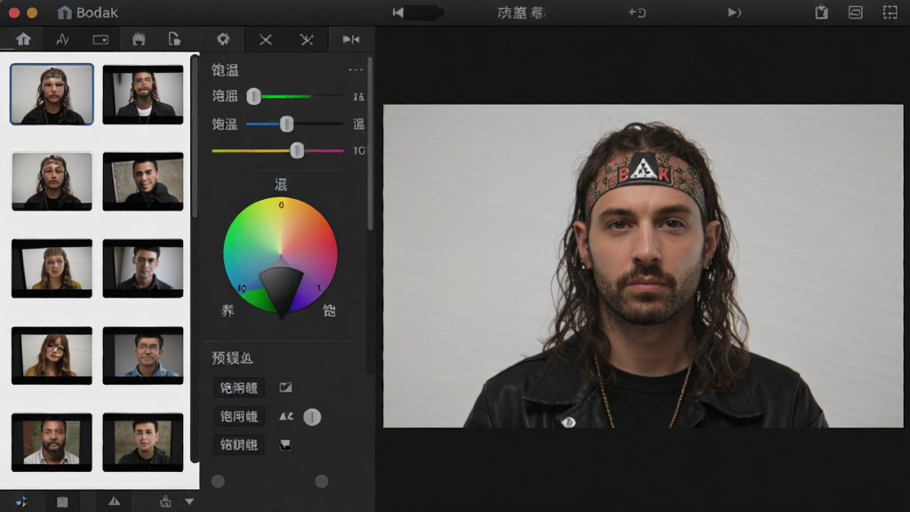The height and width of the screenshot is (512, 910).
Task: Click the middle preset button
Action: (x=239, y=416)
